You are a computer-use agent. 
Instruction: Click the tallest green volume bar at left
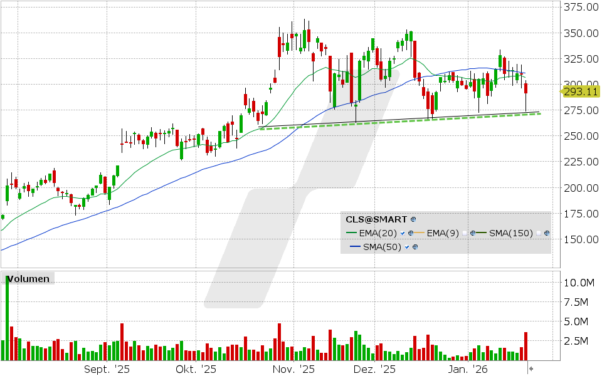(x=8, y=318)
